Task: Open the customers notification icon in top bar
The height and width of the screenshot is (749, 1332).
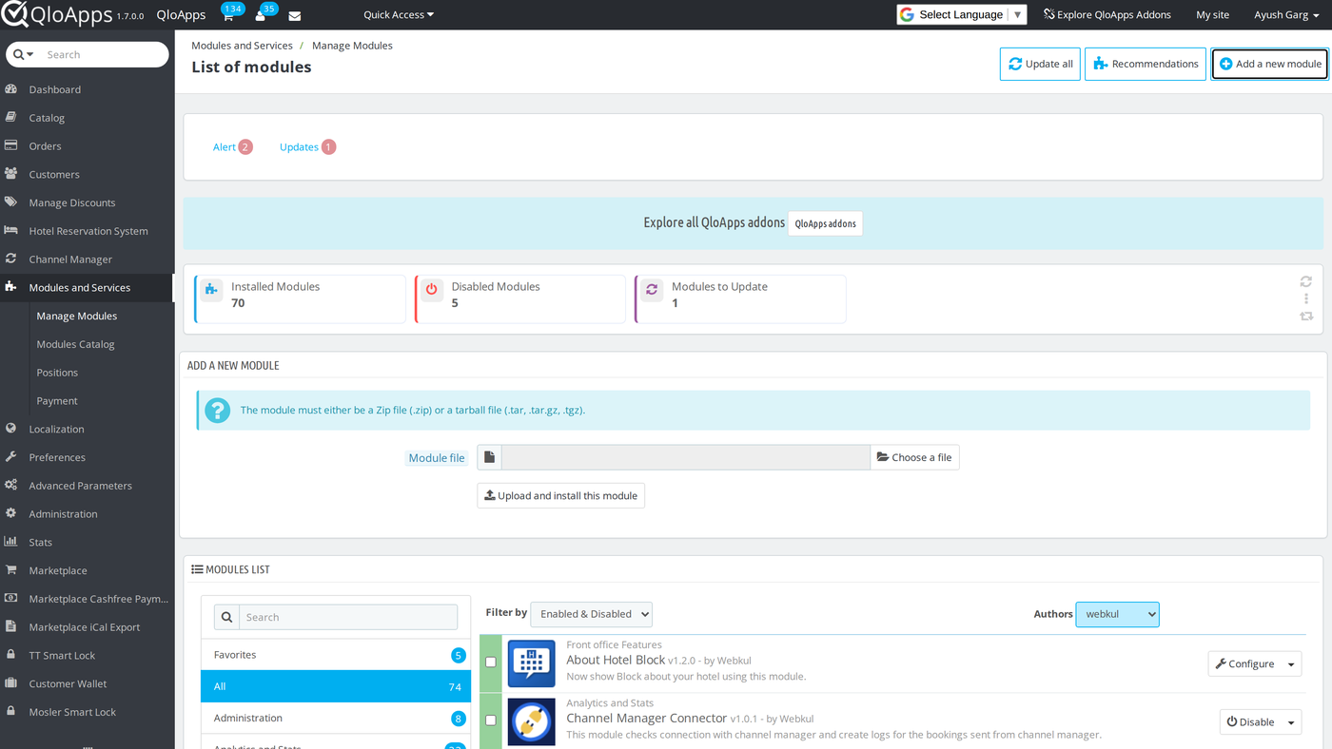Action: click(260, 15)
